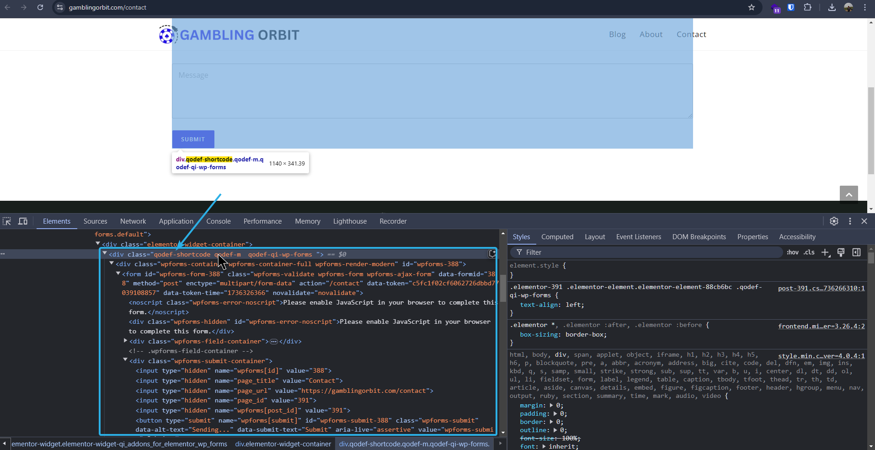875x450 pixels.
Task: Show browser downloads
Action: [x=832, y=7]
